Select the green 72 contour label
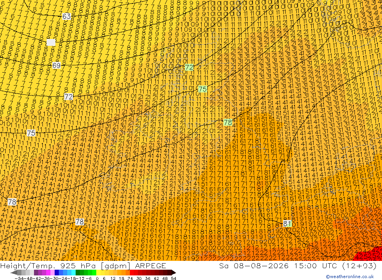 [189, 67]
